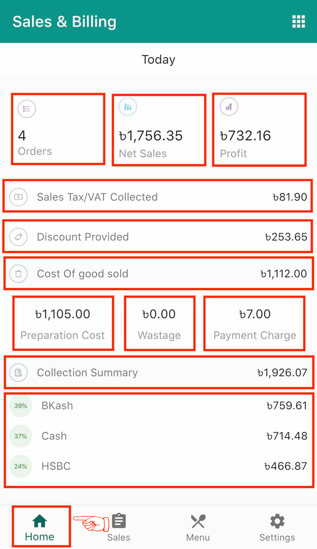The width and height of the screenshot is (317, 549).
Task: Click the Sales Tax/VAT percent icon
Action: [x=18, y=197]
